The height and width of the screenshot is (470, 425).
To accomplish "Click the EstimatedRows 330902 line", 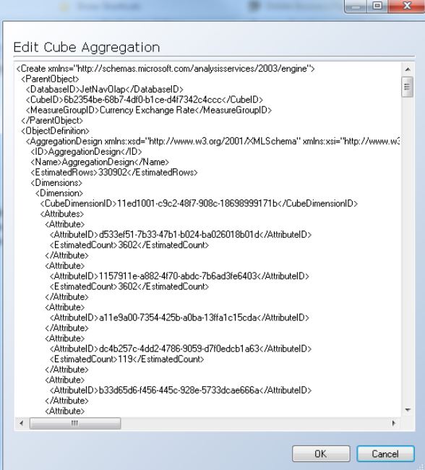I will tap(114, 172).
